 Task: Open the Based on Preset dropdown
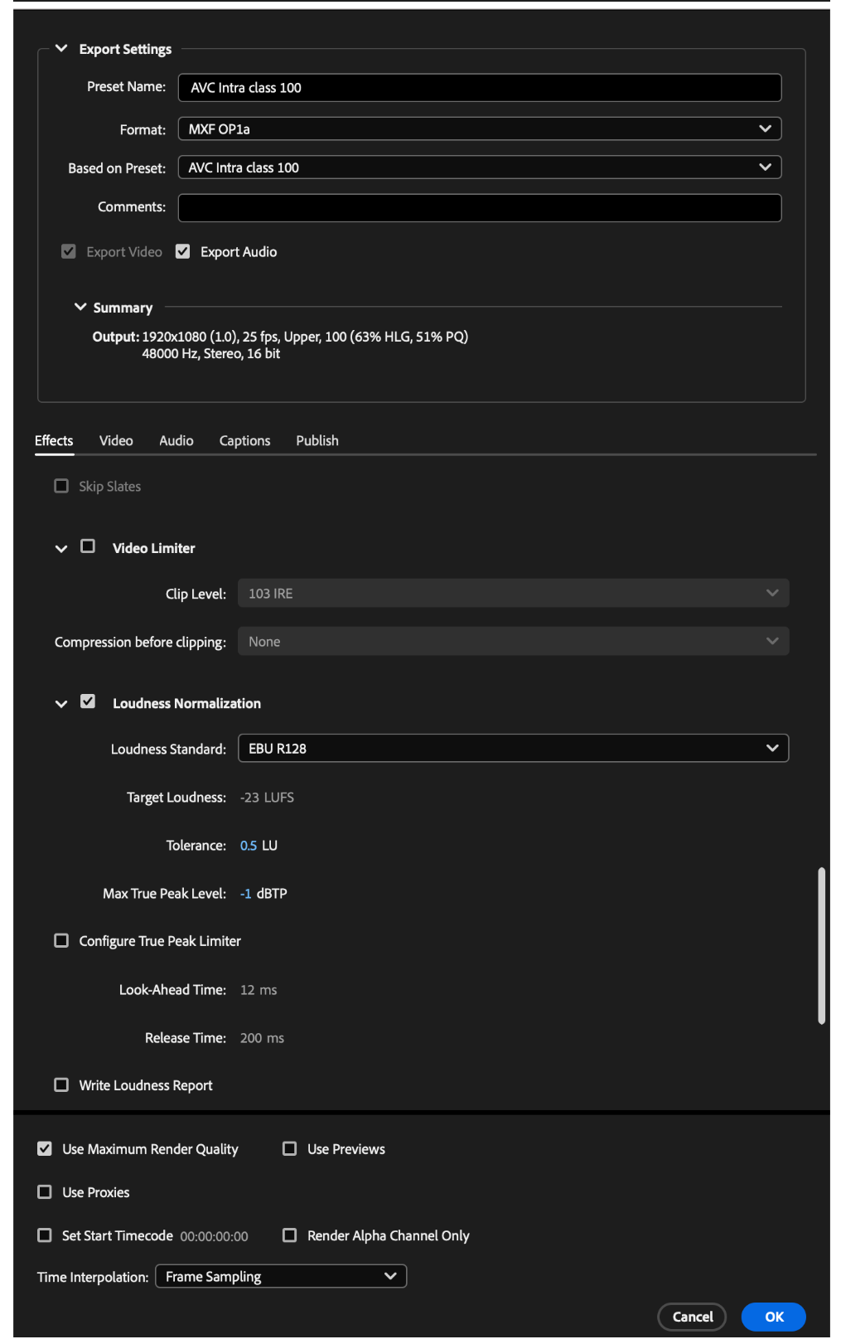point(480,167)
